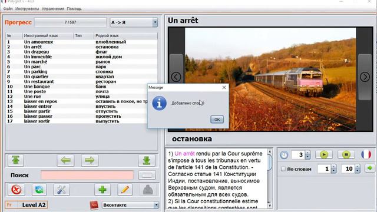Click the Тип column header
Screen dimensions: 377x212
point(84,35)
